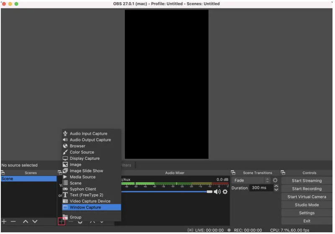Viewport: 335px width, 234px height.
Task: Add a Browser source from the menu
Action: 91,146
